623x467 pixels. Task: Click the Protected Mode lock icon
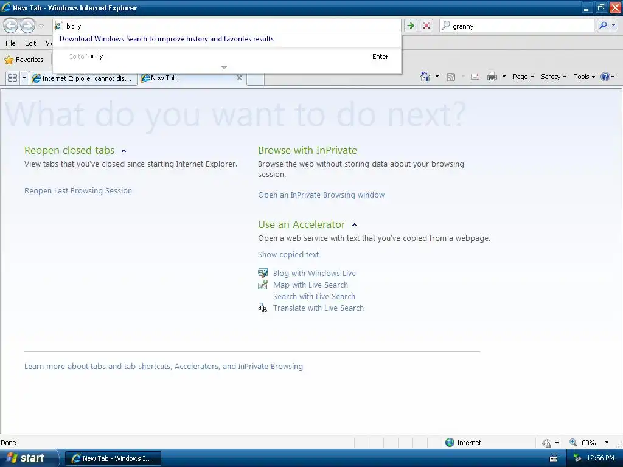[547, 443]
